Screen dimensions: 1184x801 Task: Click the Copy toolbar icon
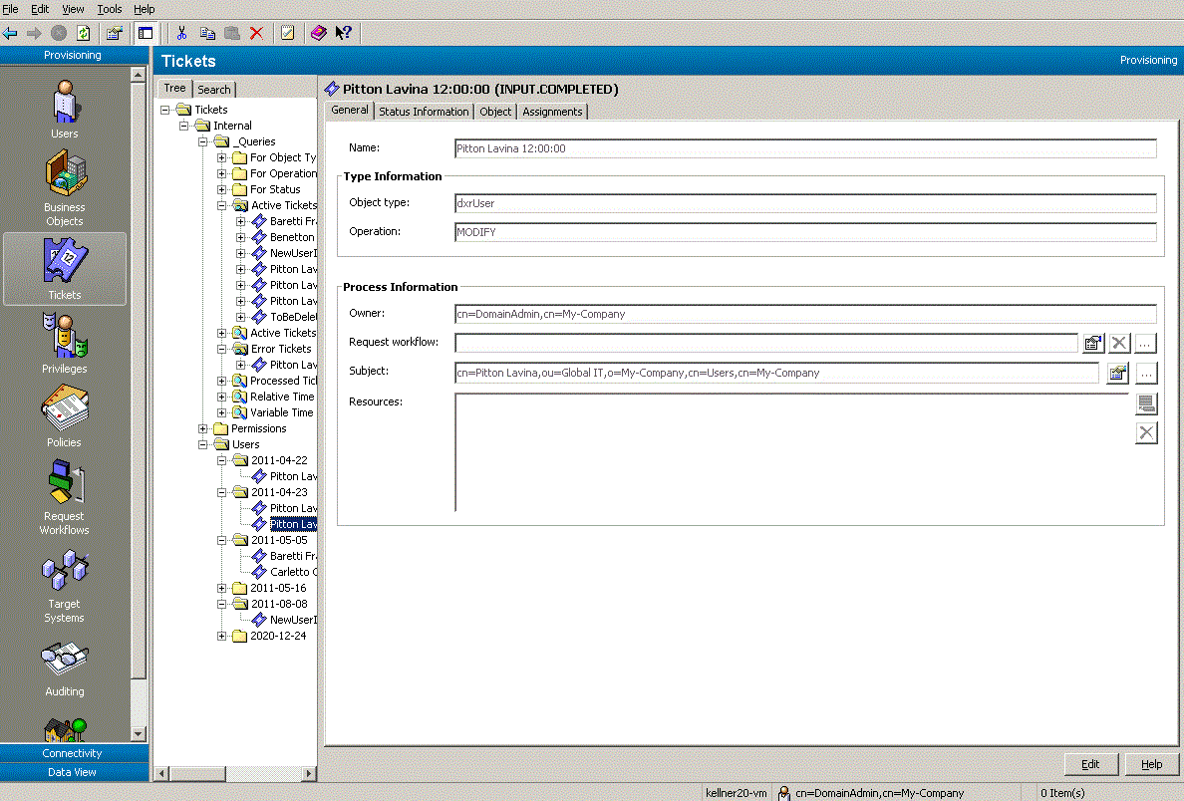207,33
